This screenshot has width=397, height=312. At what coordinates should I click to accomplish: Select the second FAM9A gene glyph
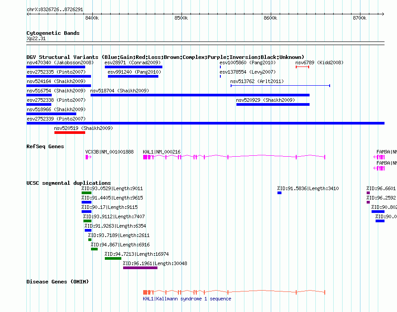click(379, 168)
